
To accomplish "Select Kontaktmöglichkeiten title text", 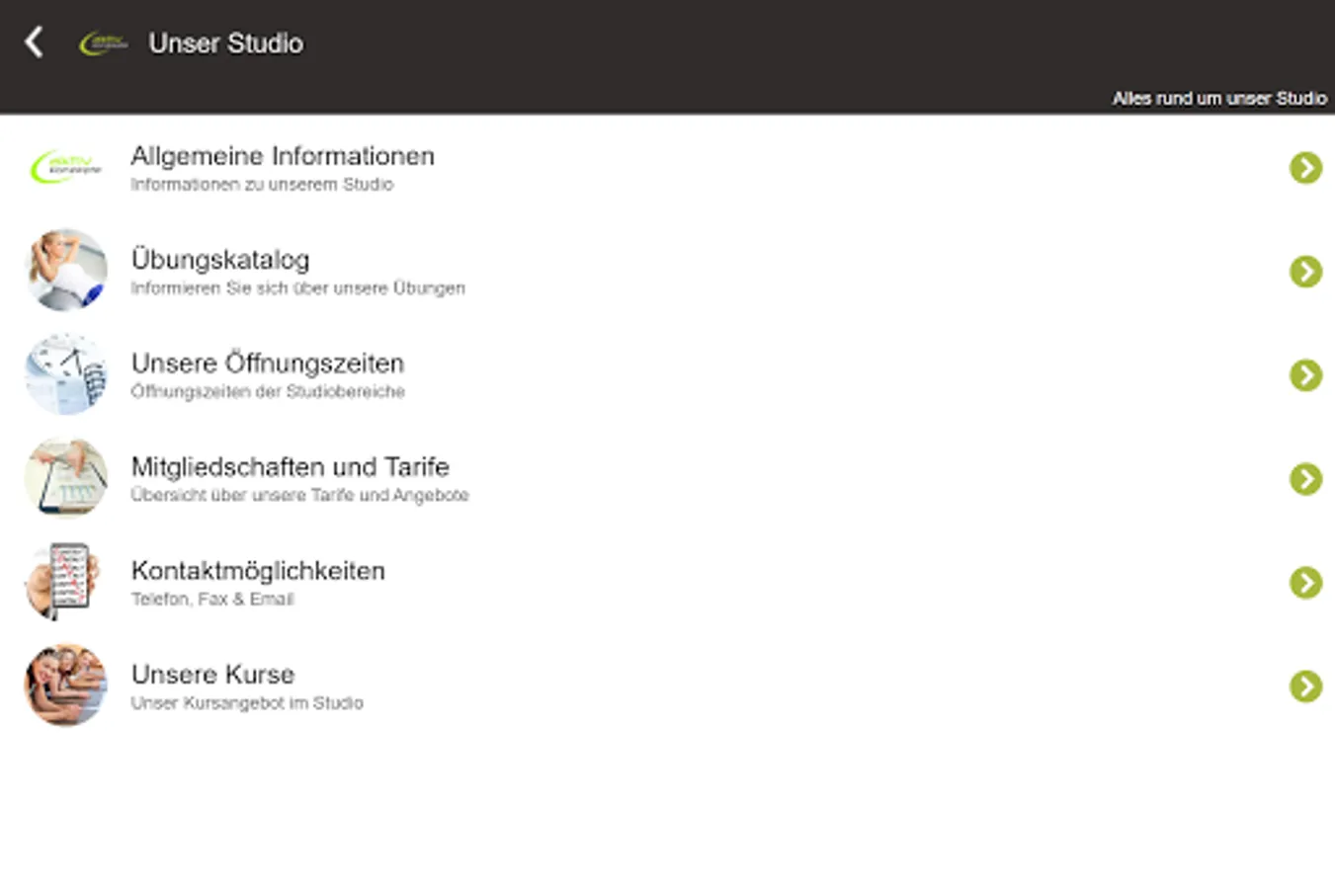I will pyautogui.click(x=258, y=571).
